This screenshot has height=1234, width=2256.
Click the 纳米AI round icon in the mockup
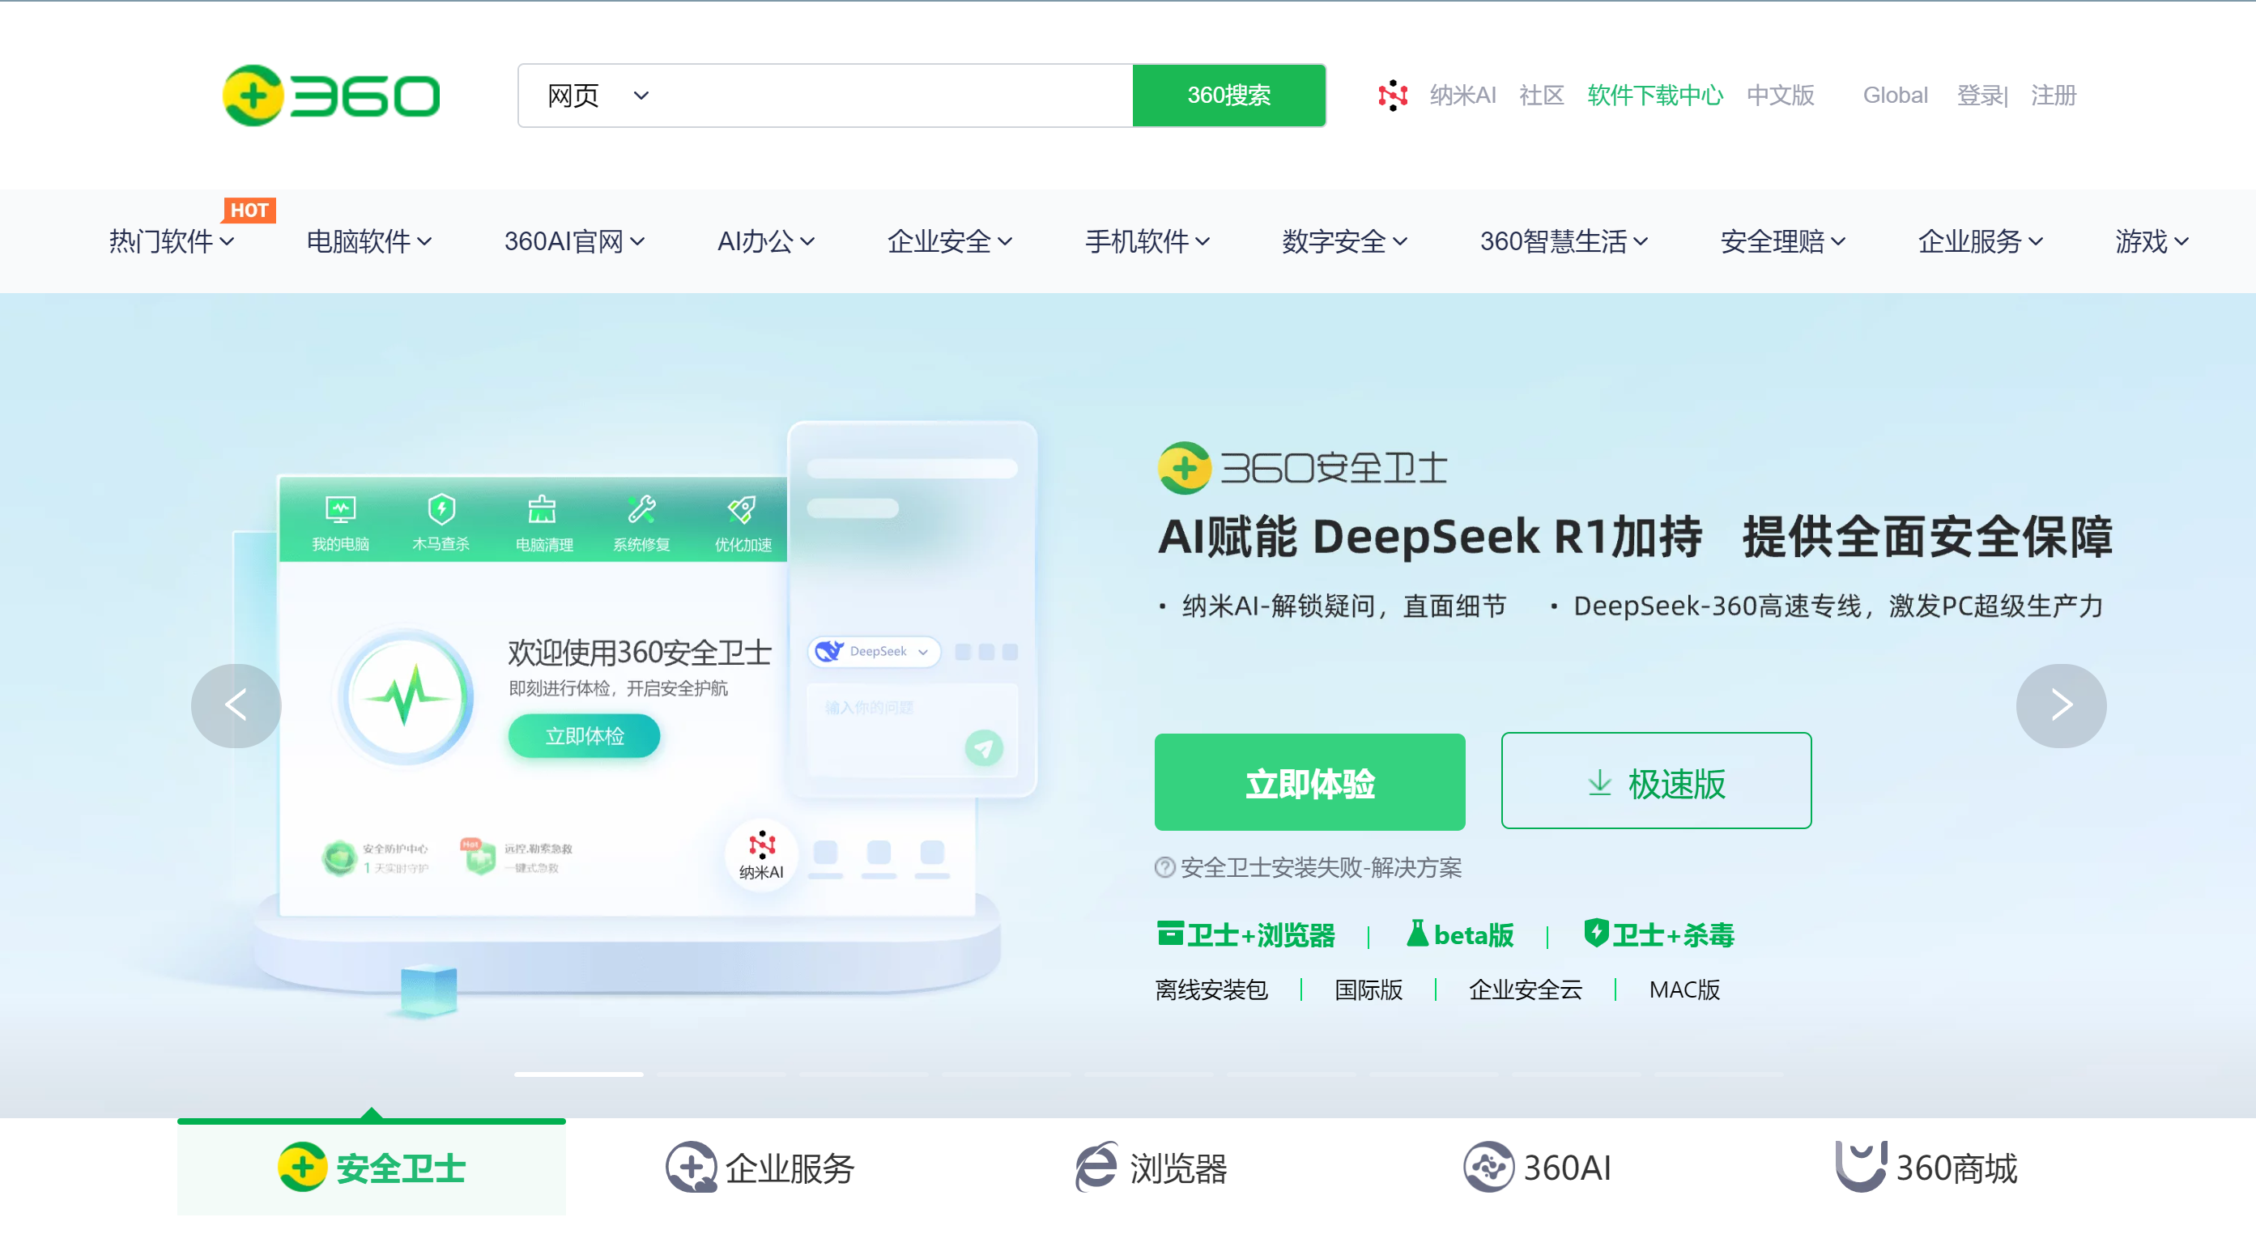click(761, 854)
